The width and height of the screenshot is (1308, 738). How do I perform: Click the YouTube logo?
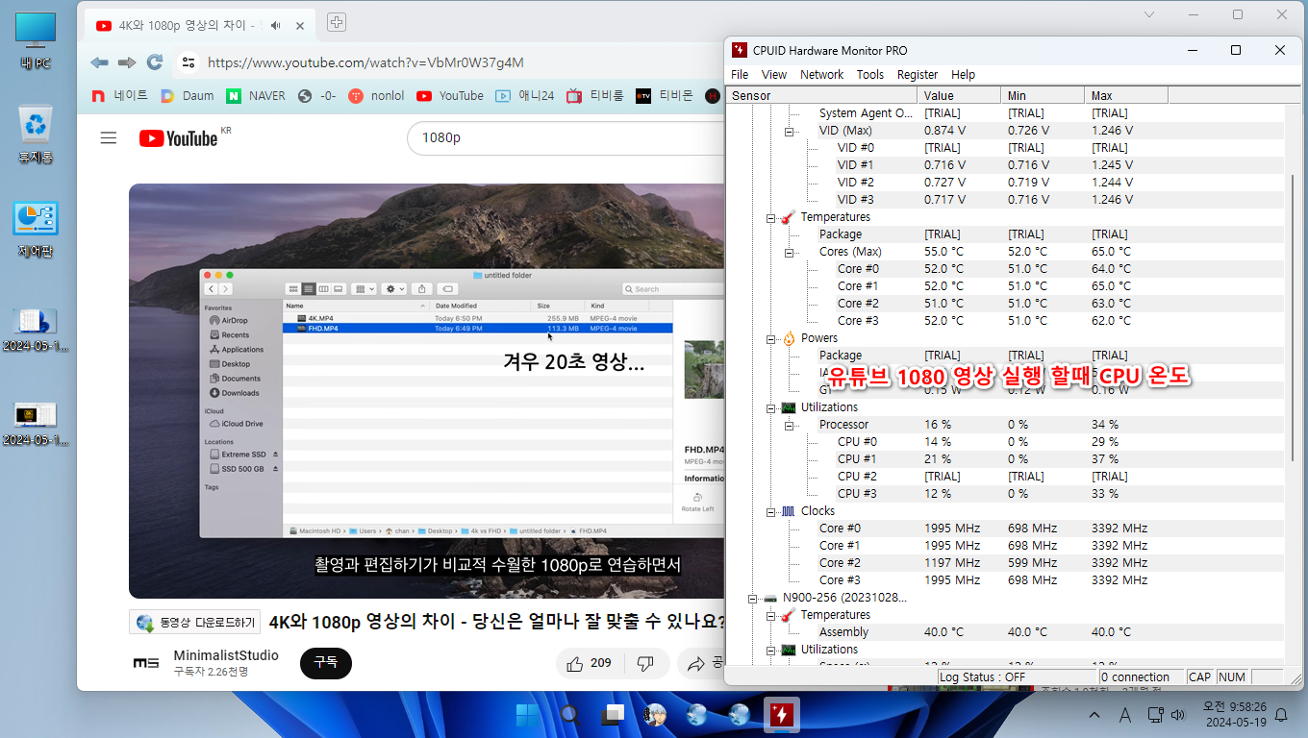pyautogui.click(x=179, y=138)
